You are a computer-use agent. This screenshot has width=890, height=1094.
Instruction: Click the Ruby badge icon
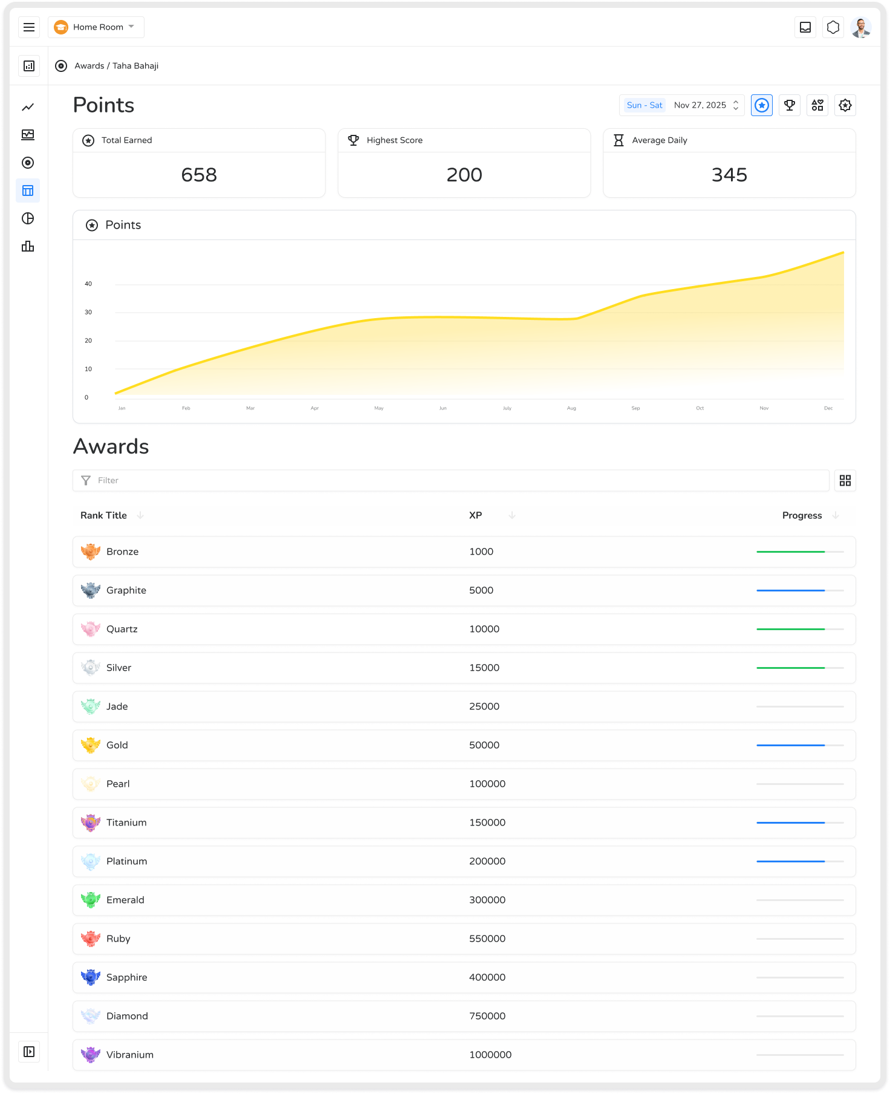tap(91, 939)
